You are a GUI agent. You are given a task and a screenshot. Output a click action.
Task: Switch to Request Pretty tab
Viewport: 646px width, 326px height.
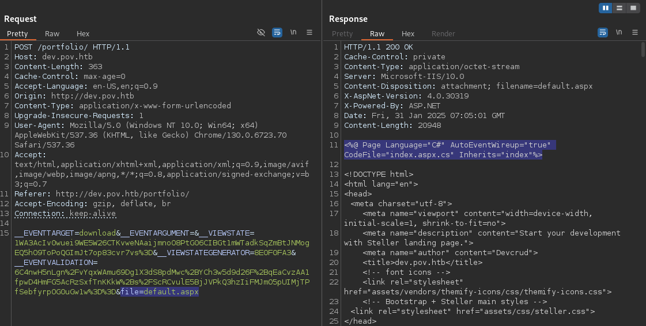17,34
